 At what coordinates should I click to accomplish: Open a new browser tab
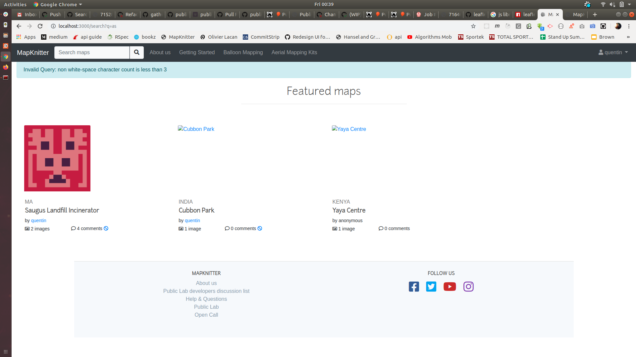click(x=595, y=15)
